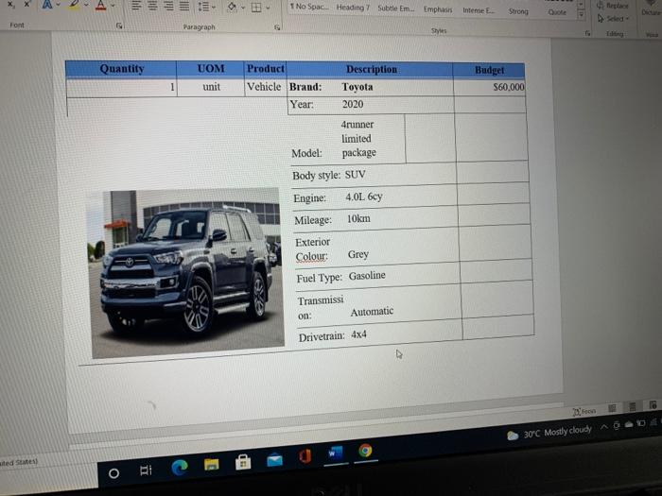Open Shading paint bucket tool
662x496 pixels.
232,7
